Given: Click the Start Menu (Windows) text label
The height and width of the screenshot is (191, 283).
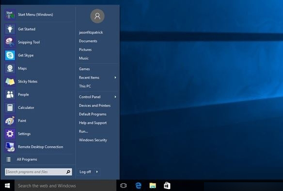Looking at the screenshot, I should point(35,15).
